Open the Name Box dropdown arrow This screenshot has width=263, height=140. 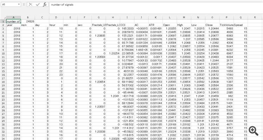[19, 4]
